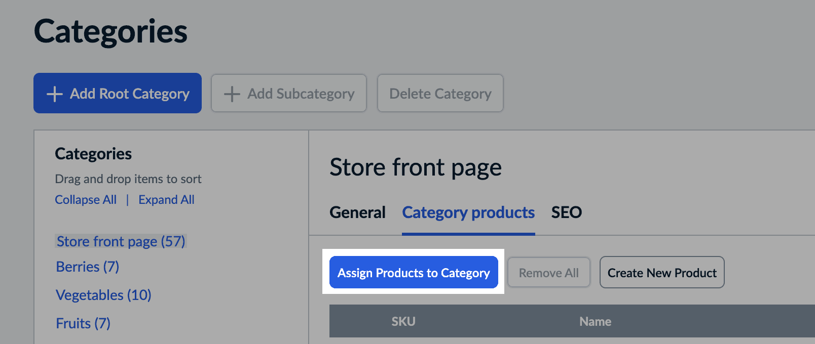Expand all categories via Expand All
Viewport: 815px width, 344px height.
166,200
